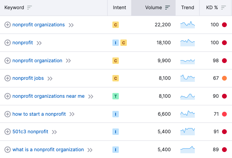
Task: View trend sparkline for 'nonprofit organizations'
Action: [188, 25]
